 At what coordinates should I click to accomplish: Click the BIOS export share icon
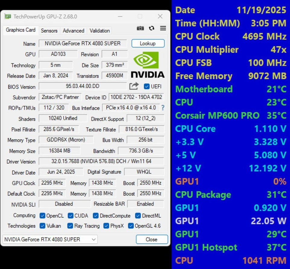(134, 86)
